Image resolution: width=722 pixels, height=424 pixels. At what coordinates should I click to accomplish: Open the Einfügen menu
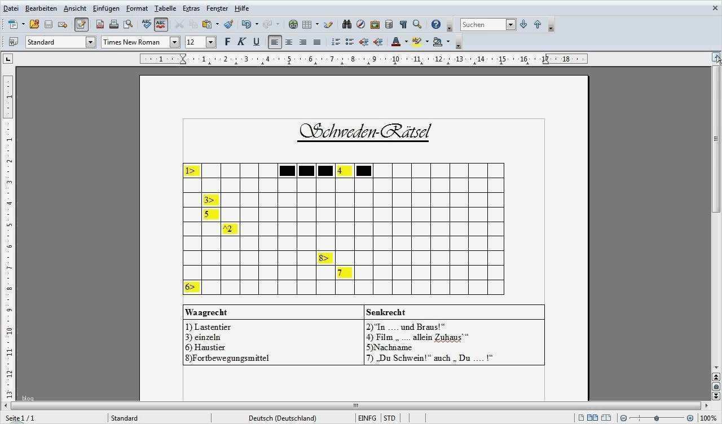click(x=106, y=8)
